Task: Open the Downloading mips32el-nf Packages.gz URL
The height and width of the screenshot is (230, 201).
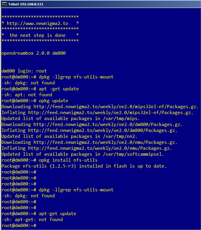Action: (116, 107)
